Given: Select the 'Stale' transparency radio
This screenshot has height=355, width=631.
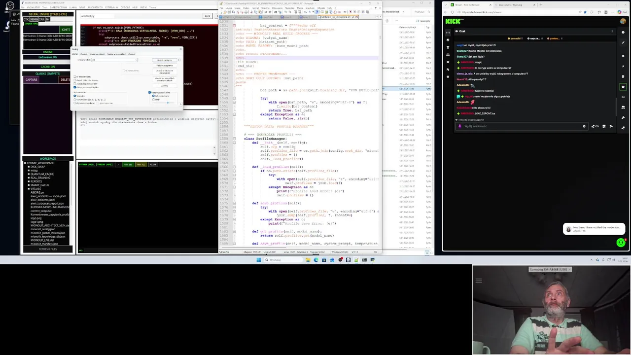Looking at the screenshot, I should (153, 100).
